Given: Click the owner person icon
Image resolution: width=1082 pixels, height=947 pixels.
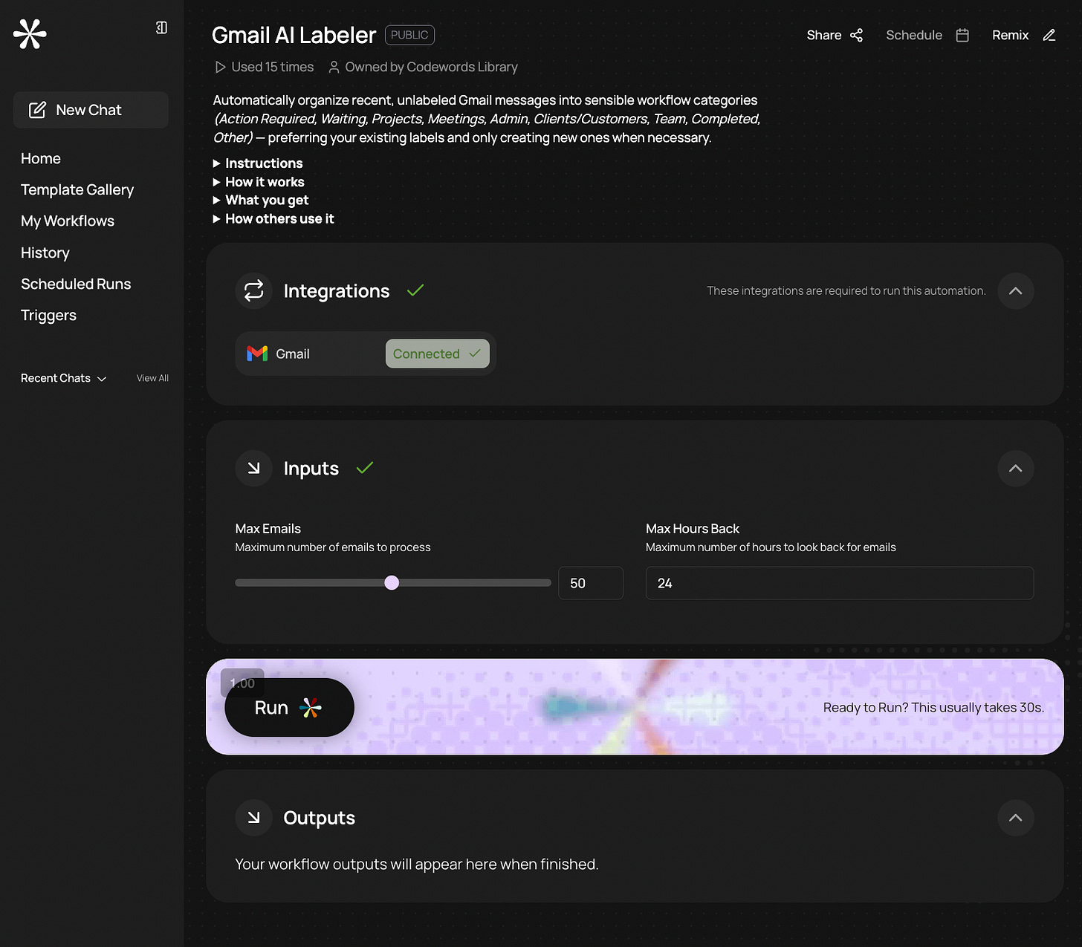Looking at the screenshot, I should pos(334,67).
